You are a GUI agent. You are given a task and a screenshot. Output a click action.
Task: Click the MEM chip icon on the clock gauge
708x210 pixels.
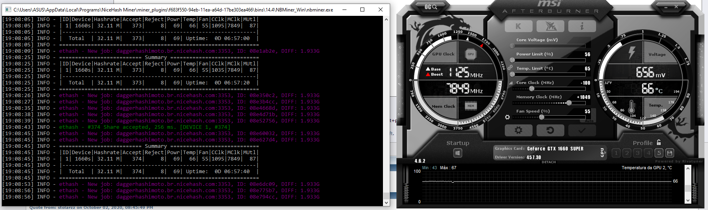pos(471,106)
